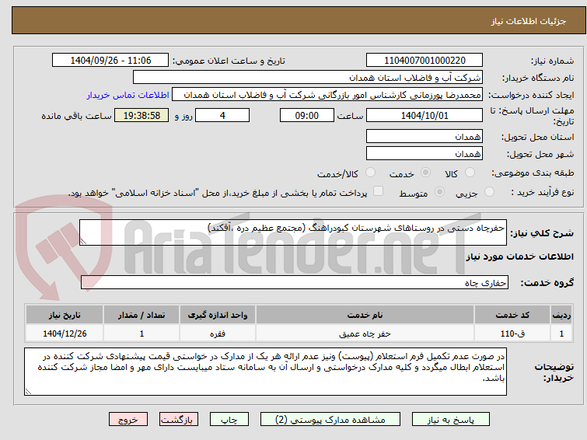Image resolution: width=587 pixels, height=440 pixels.
Task: Select the کالا radio button
Action: click(470, 173)
